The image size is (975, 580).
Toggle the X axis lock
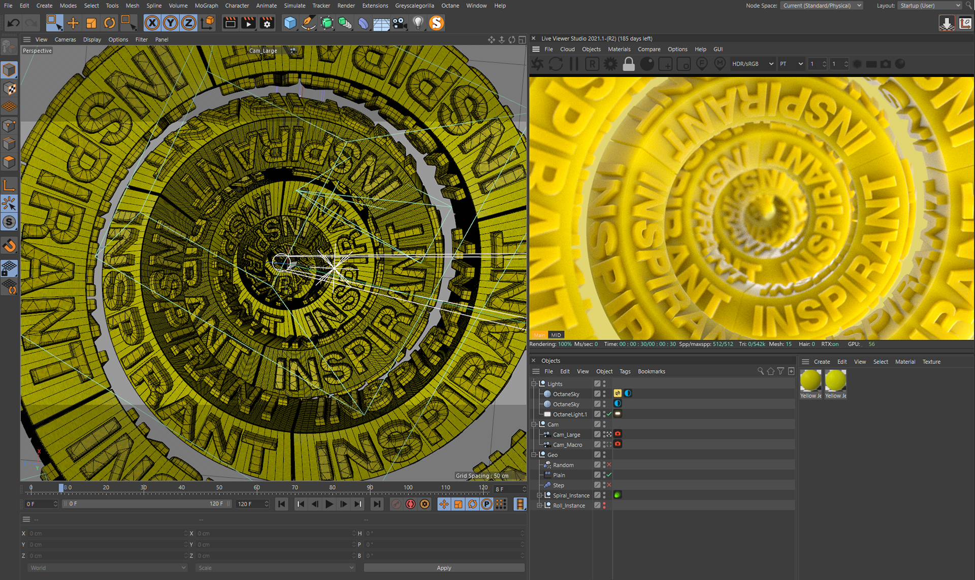pos(152,23)
